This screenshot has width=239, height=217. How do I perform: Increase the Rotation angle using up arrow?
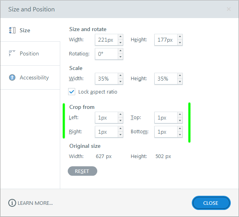(120, 51)
